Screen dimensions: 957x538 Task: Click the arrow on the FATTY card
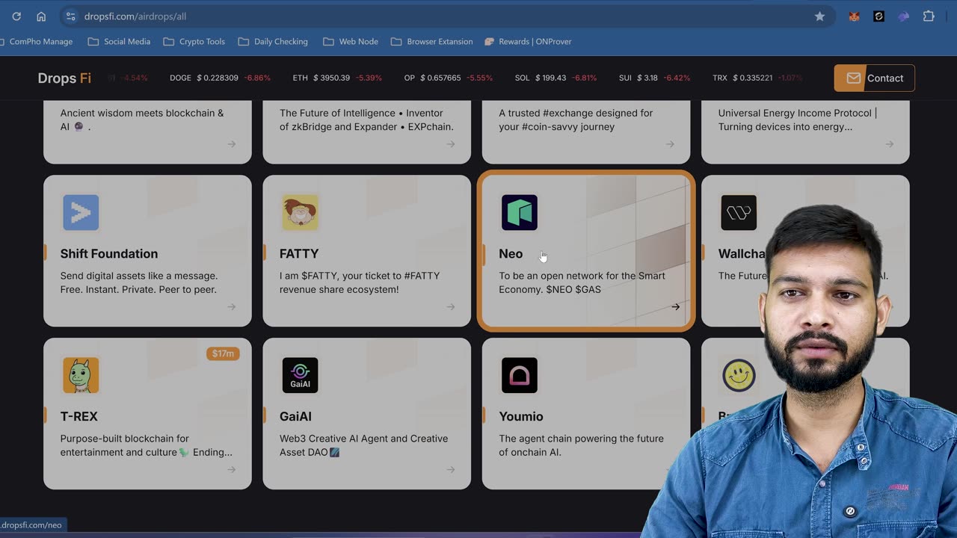pyautogui.click(x=451, y=306)
